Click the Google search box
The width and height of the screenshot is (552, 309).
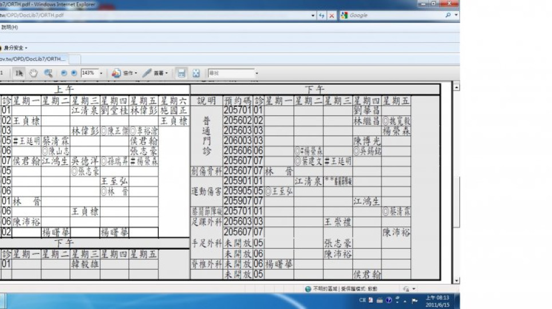click(395, 15)
